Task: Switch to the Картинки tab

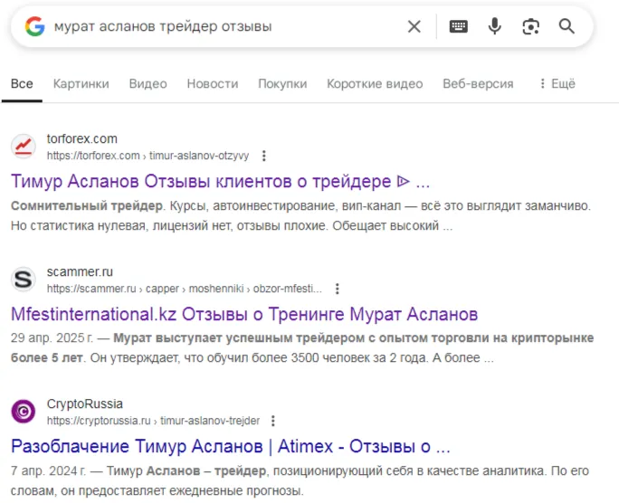Action: [81, 83]
